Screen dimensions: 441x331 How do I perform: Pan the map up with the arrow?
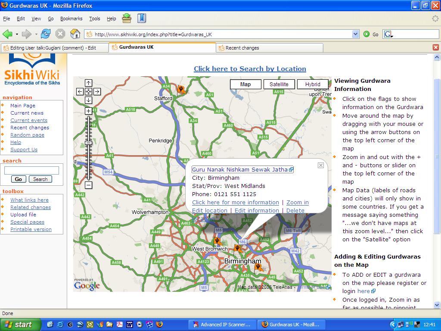(x=88, y=83)
